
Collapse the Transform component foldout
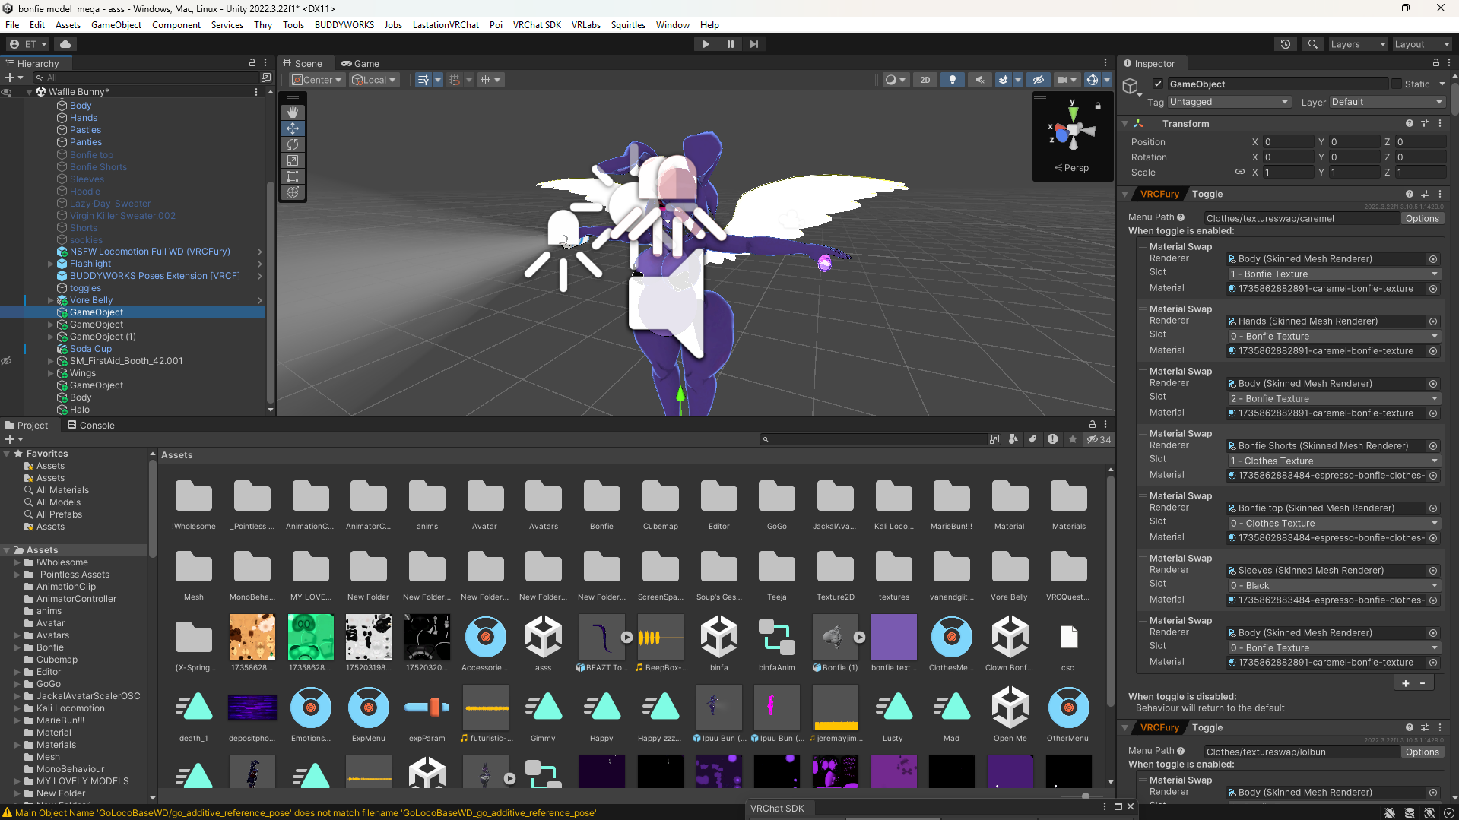(1125, 124)
